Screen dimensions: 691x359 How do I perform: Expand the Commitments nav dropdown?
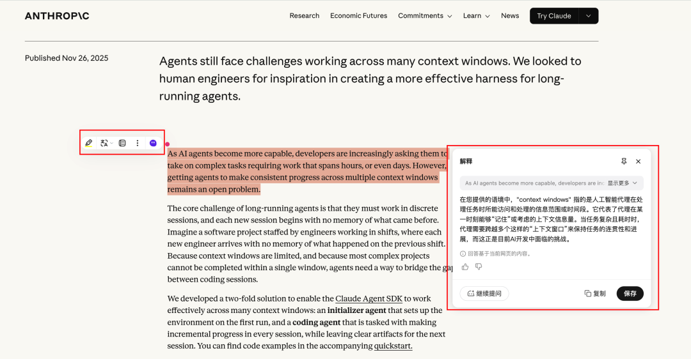(x=425, y=16)
